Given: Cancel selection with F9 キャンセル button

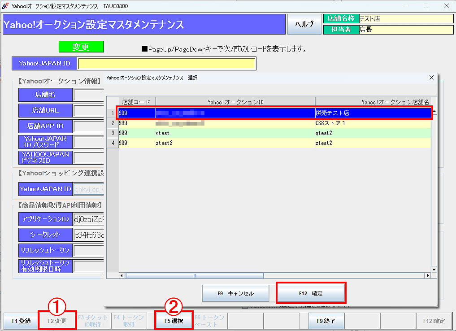Looking at the screenshot, I should (x=235, y=293).
